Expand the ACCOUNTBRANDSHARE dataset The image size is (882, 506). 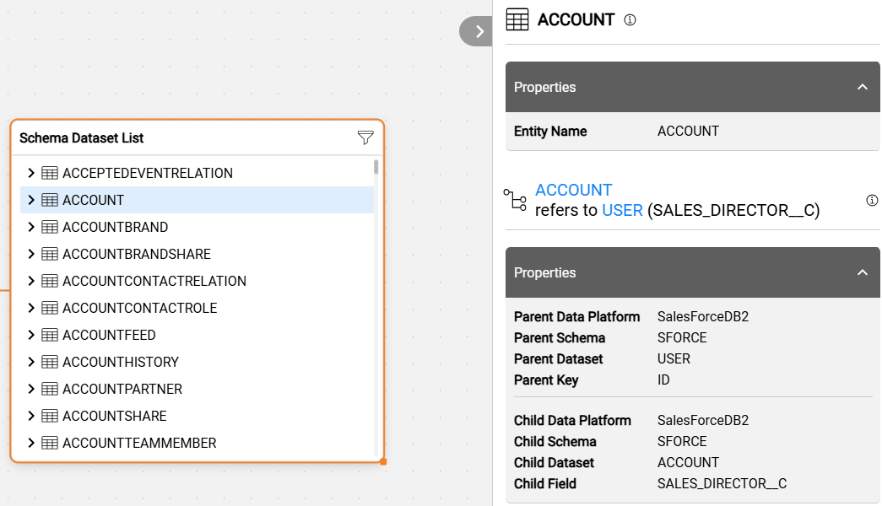31,254
